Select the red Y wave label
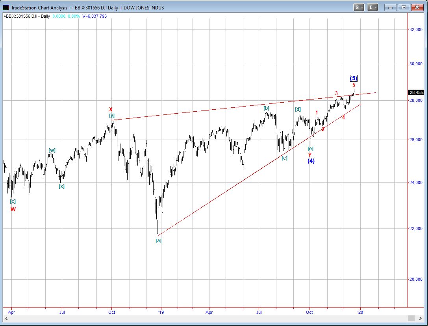The image size is (428, 326). (310, 155)
